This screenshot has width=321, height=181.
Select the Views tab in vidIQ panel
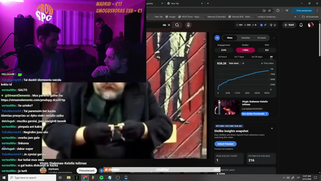point(230,38)
